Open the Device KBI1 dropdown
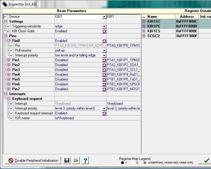 click(104, 17)
